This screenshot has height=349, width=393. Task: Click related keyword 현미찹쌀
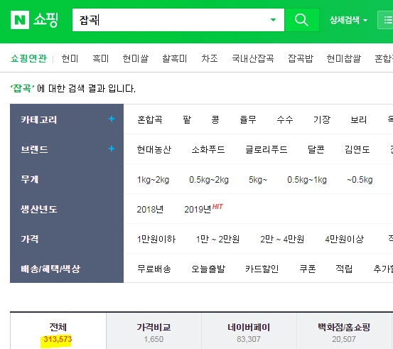344,58
